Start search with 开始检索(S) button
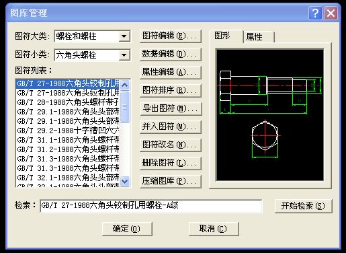The height and width of the screenshot is (253, 346). [303, 206]
